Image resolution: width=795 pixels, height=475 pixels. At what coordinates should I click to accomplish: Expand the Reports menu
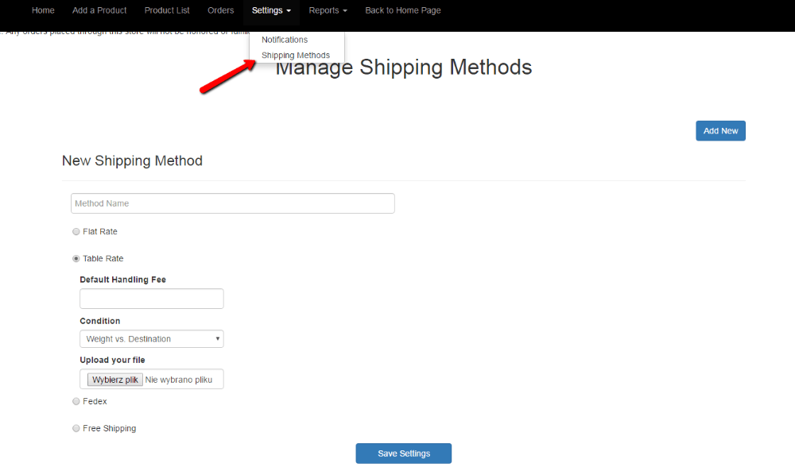328,10
